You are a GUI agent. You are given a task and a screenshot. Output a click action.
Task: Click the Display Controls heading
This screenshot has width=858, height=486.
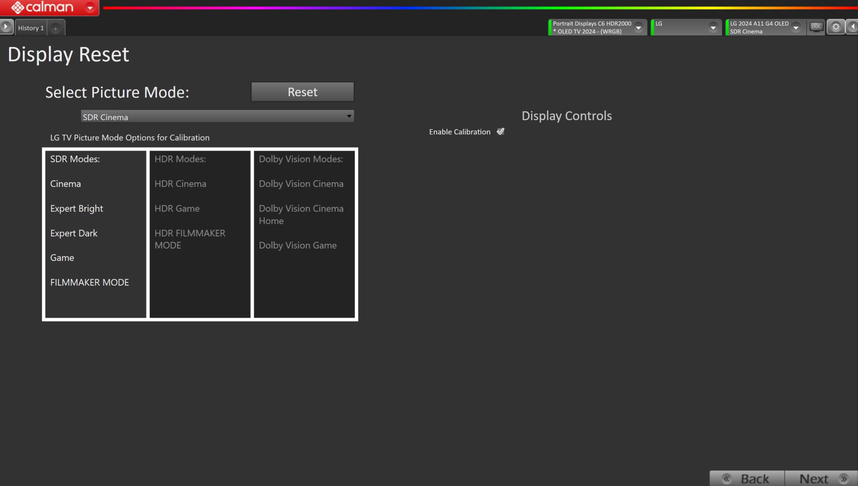click(x=567, y=116)
